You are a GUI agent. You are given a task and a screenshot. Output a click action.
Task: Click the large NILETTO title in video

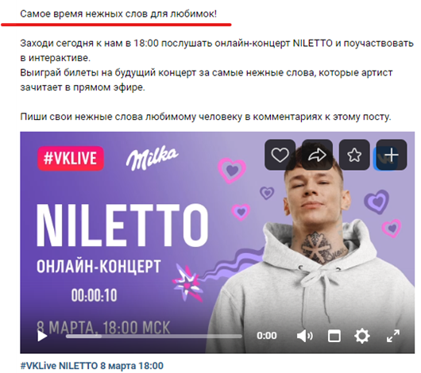click(x=122, y=225)
